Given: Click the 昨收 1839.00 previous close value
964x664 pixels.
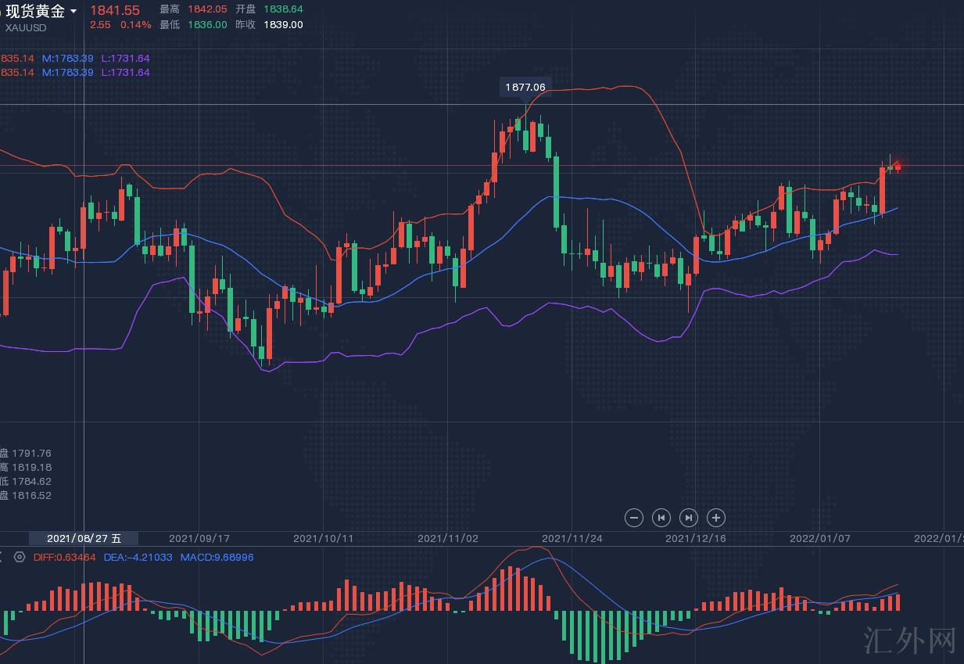Looking at the screenshot, I should (x=283, y=24).
